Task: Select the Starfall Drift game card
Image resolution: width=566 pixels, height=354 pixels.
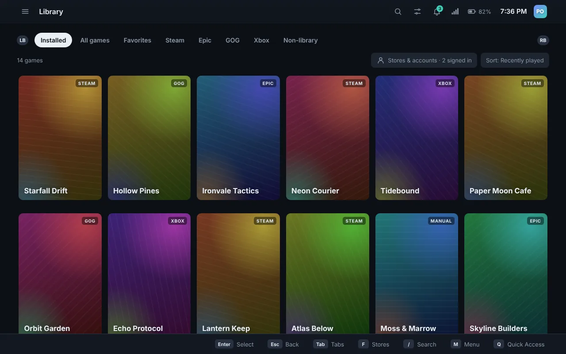Action: [x=60, y=138]
